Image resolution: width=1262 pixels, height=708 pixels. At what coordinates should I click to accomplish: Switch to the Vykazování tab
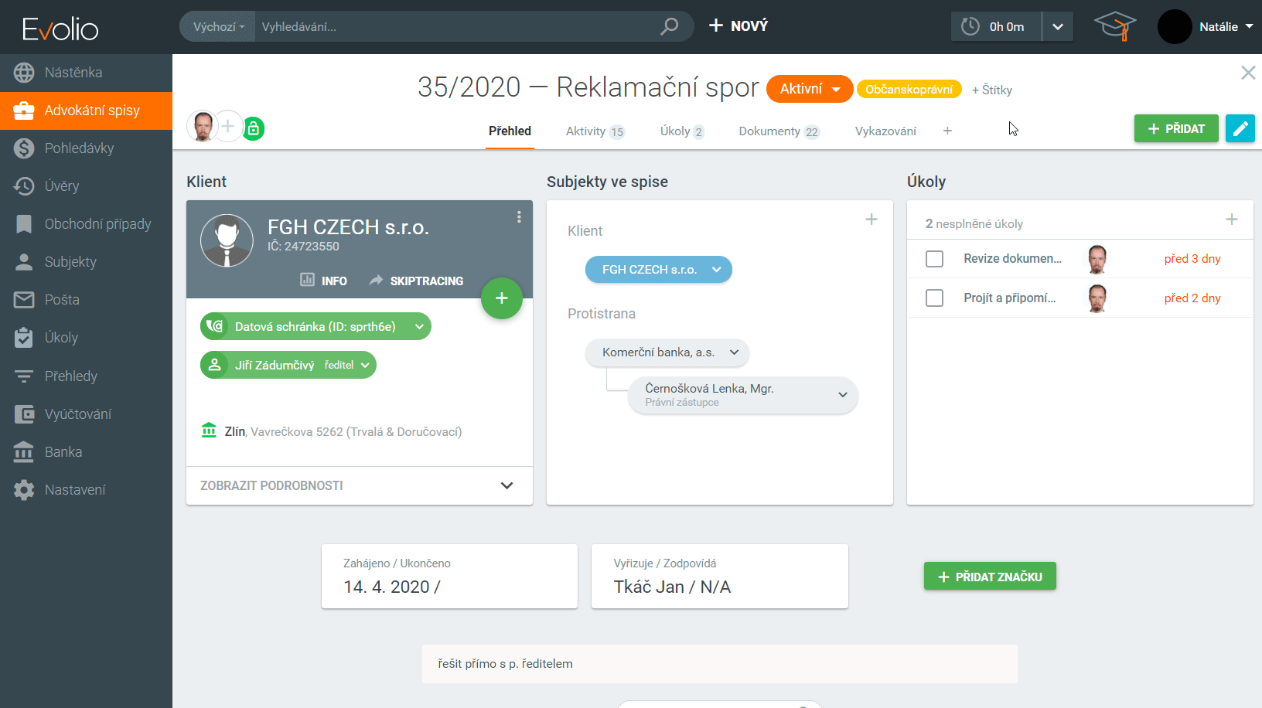coord(885,131)
